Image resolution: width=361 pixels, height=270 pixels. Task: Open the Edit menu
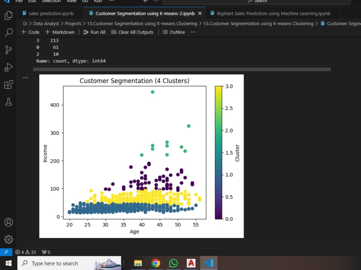[32, 1]
